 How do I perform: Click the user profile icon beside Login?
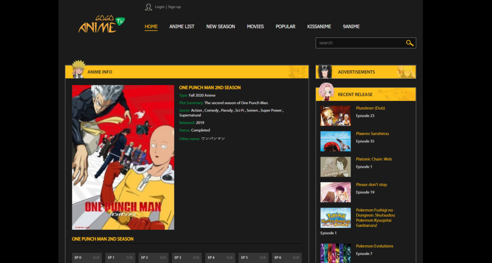[x=148, y=7]
